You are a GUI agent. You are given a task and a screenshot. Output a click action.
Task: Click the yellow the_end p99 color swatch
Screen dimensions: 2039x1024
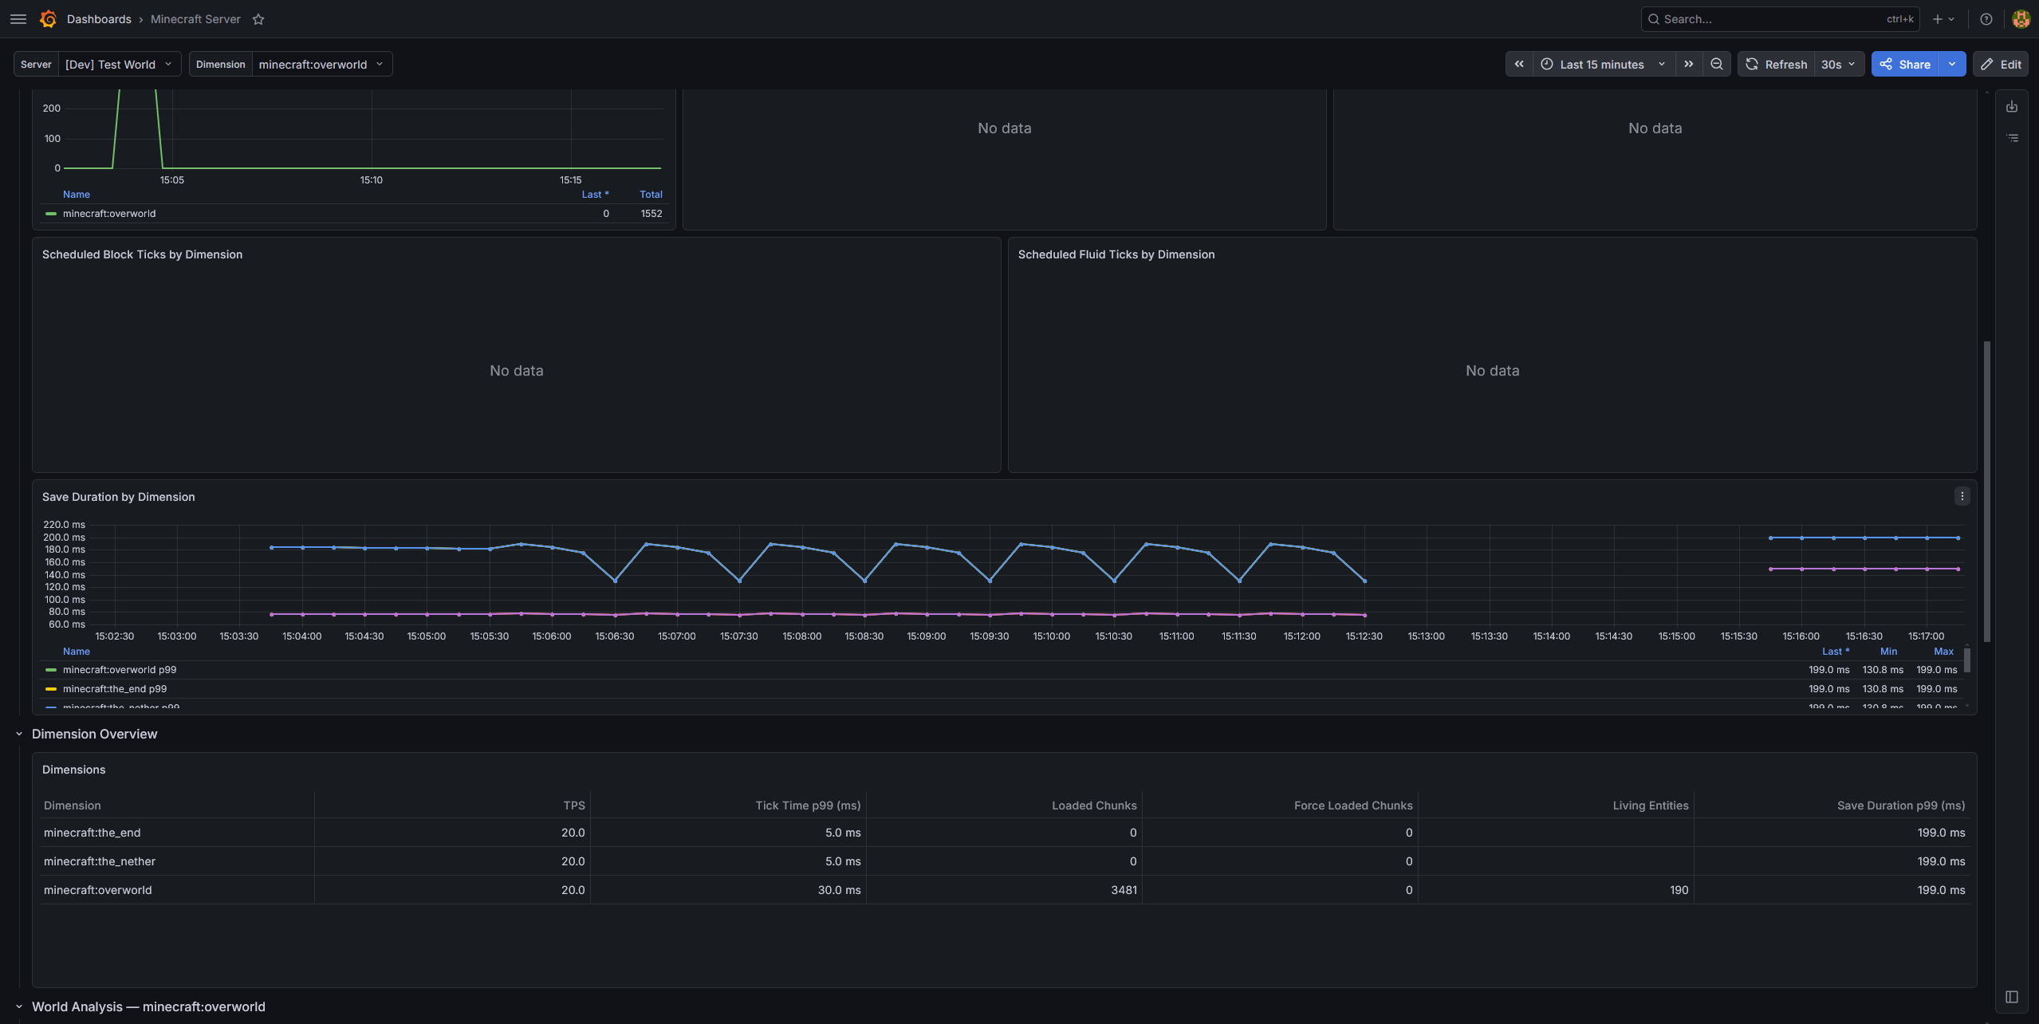(x=51, y=689)
